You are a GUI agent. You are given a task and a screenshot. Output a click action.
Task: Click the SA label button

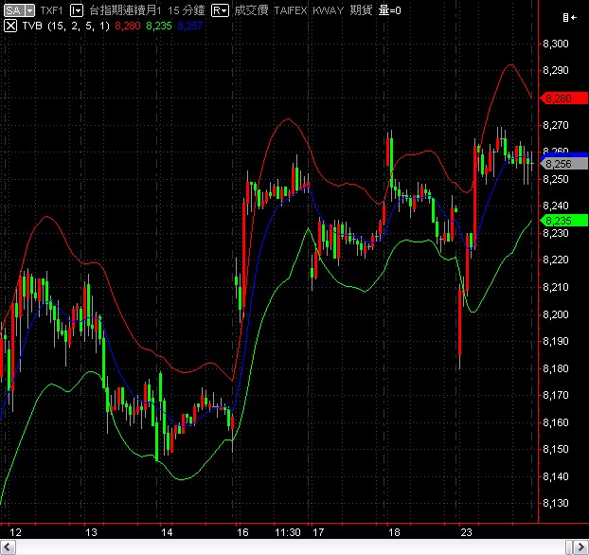click(x=14, y=10)
